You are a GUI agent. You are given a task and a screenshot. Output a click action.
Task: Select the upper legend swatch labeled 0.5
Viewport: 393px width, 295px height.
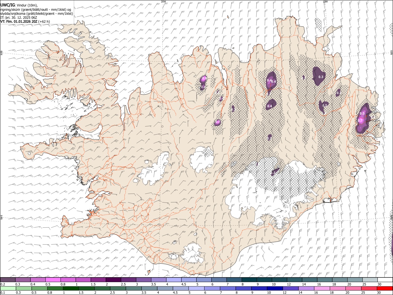point(53,280)
